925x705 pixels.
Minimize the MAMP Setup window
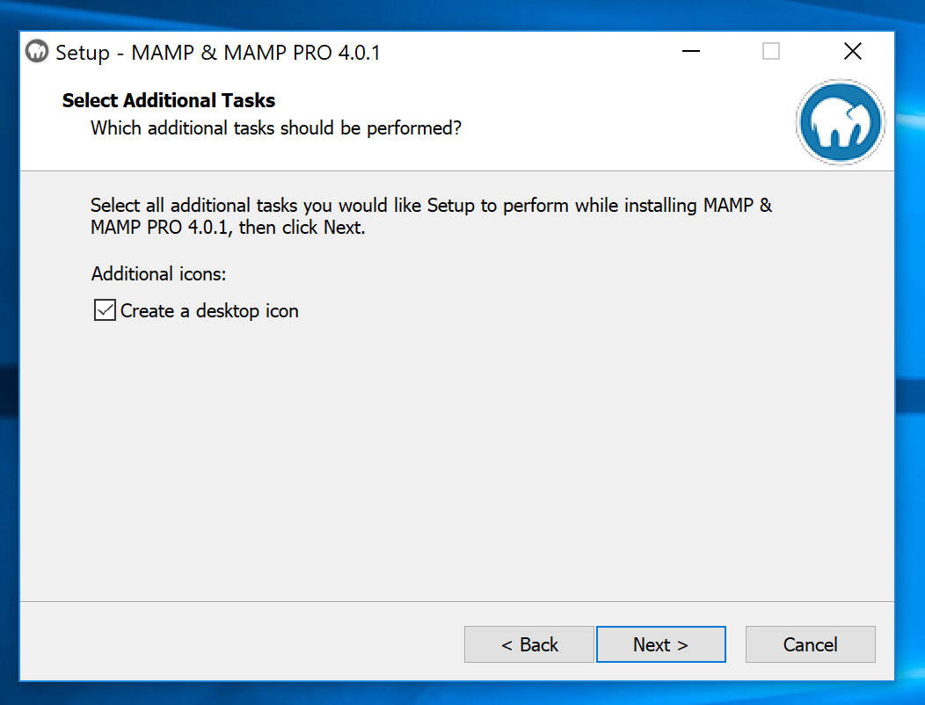click(x=691, y=52)
